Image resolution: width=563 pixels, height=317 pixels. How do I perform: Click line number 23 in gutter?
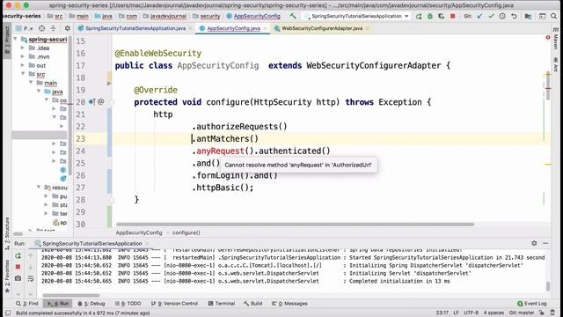click(x=80, y=139)
